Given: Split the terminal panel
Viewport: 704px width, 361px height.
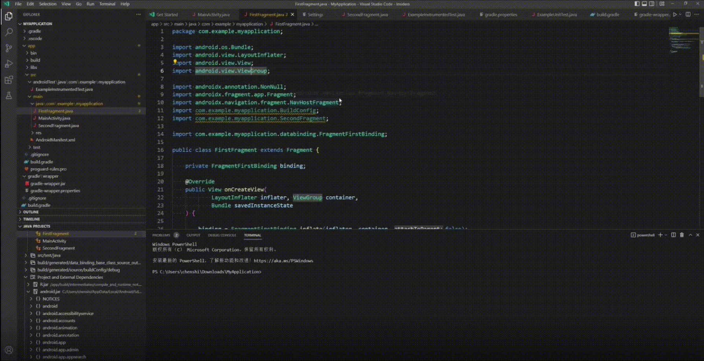Looking at the screenshot, I should point(674,235).
